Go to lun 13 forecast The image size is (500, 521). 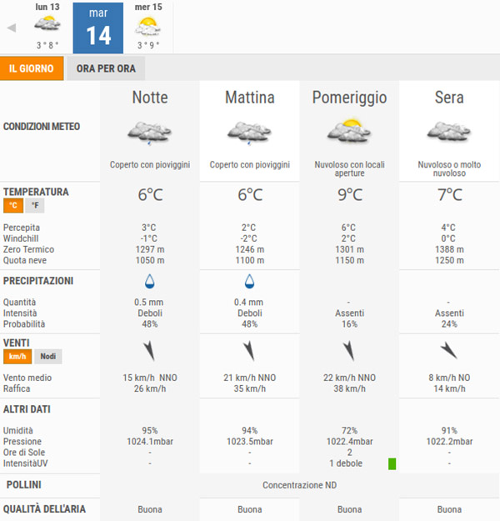click(47, 27)
